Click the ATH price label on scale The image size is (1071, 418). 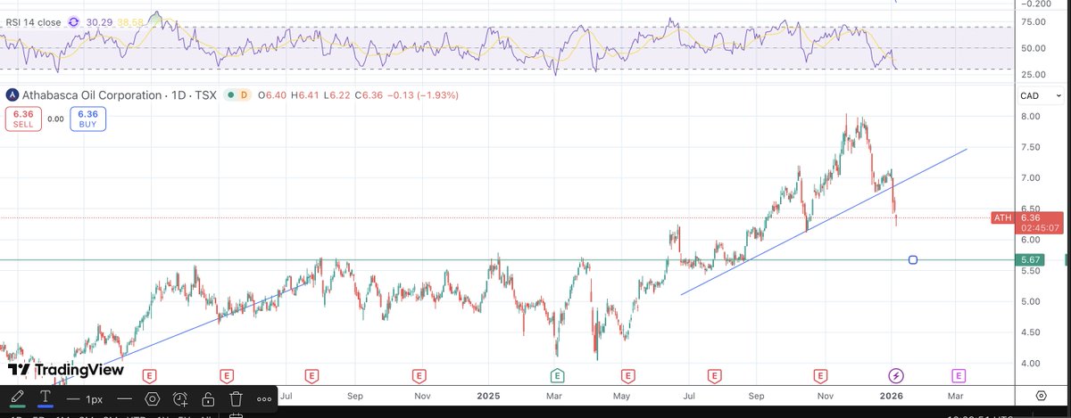pos(1002,217)
